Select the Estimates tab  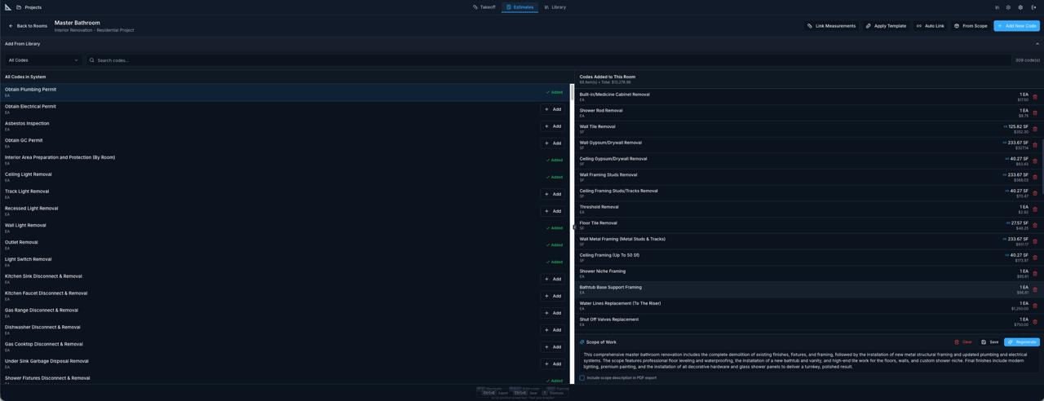tap(520, 7)
